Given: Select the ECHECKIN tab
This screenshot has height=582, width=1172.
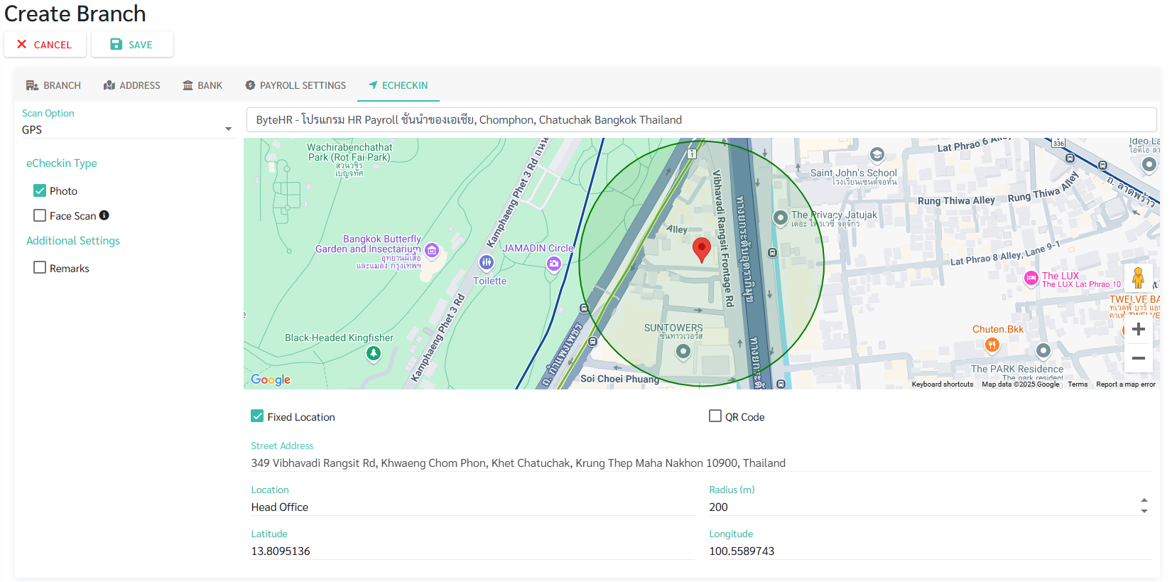Looking at the screenshot, I should 398,85.
